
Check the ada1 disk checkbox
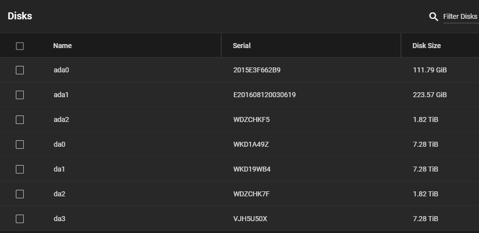pos(19,95)
